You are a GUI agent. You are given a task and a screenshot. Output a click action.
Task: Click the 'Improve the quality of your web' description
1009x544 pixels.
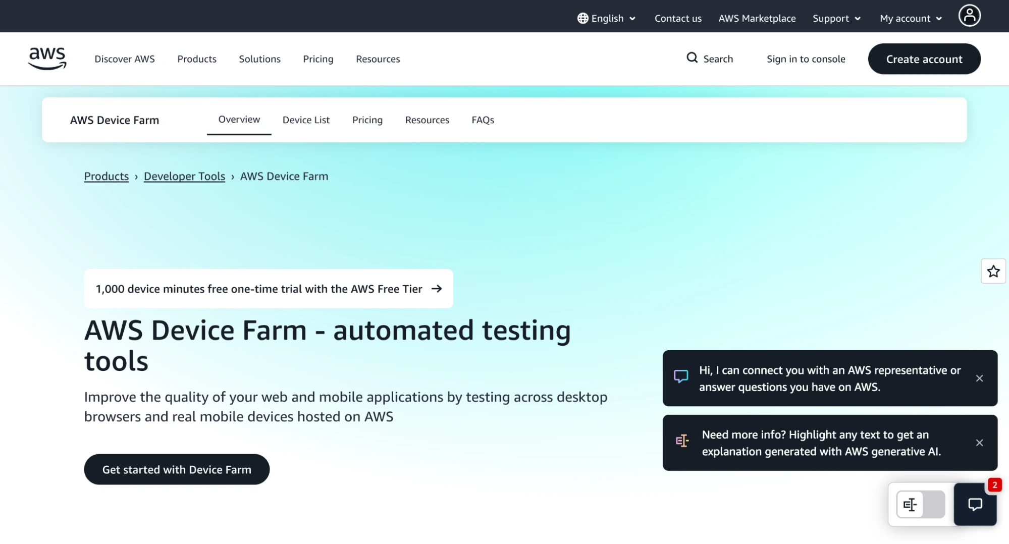point(346,407)
